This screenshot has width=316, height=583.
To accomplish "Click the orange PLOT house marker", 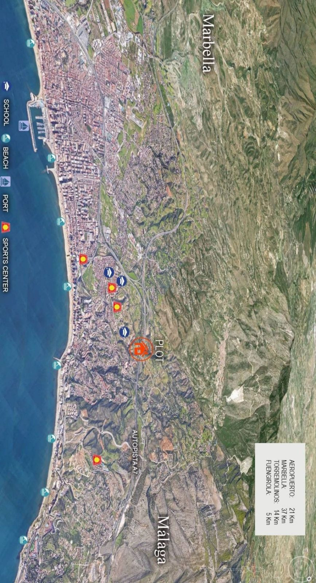I will 141,349.
